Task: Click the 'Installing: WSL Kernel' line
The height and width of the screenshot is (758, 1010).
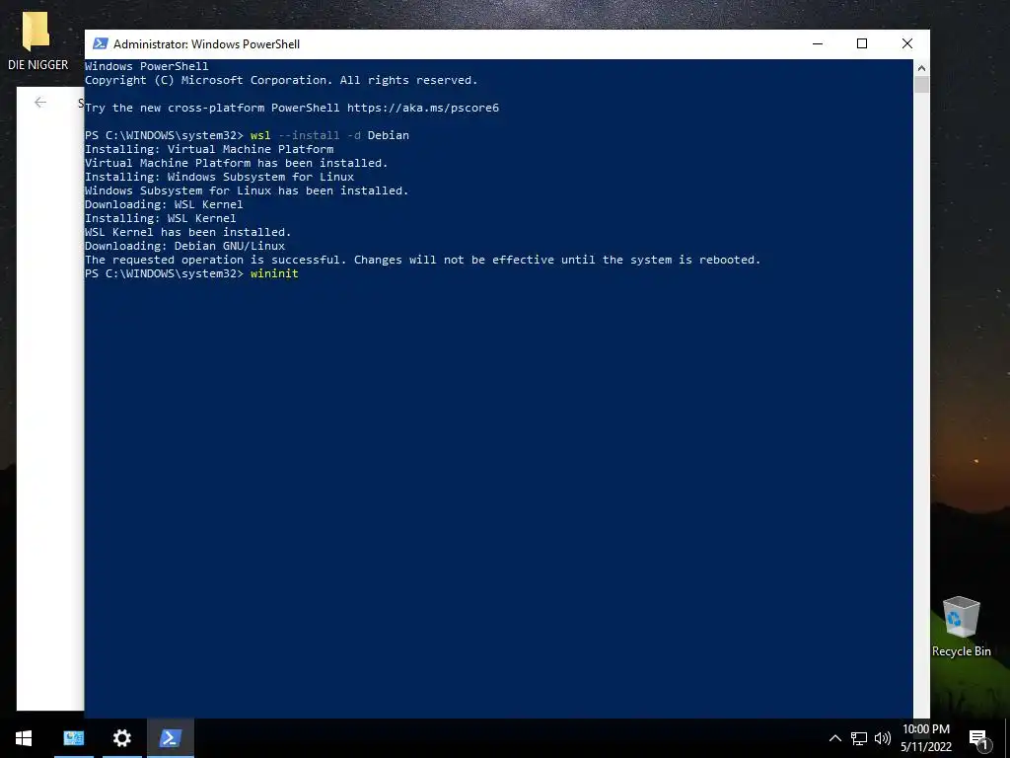Action: (x=161, y=218)
